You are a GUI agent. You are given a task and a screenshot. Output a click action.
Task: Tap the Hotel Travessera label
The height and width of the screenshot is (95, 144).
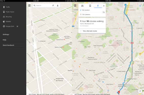pos(98,46)
